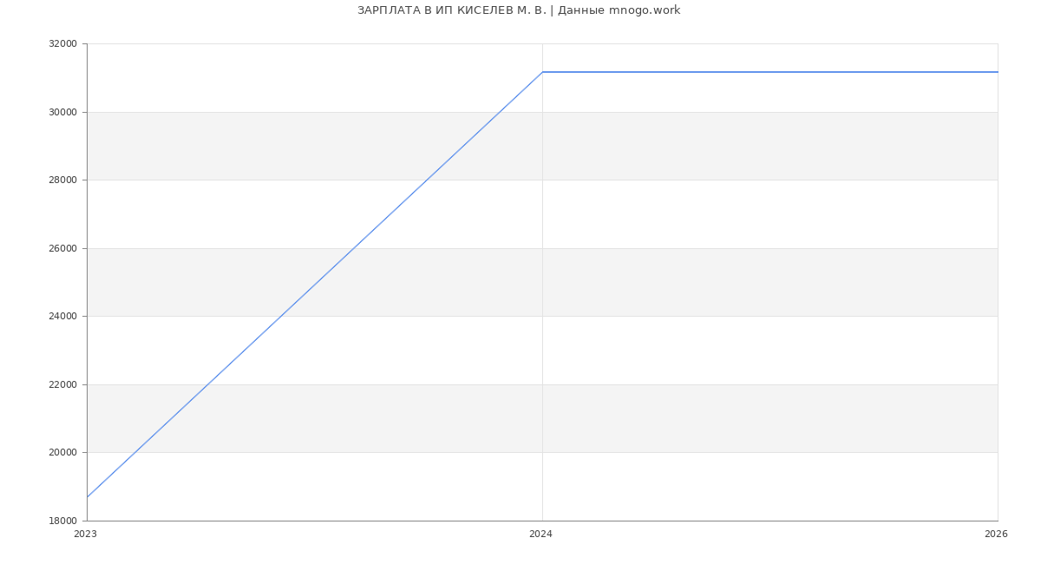Click the 2026 x-axis label

click(996, 534)
